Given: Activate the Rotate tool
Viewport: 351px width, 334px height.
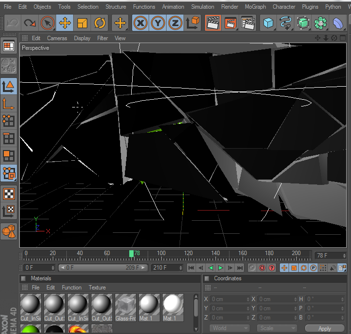Looking at the screenshot, I should coord(100,23).
